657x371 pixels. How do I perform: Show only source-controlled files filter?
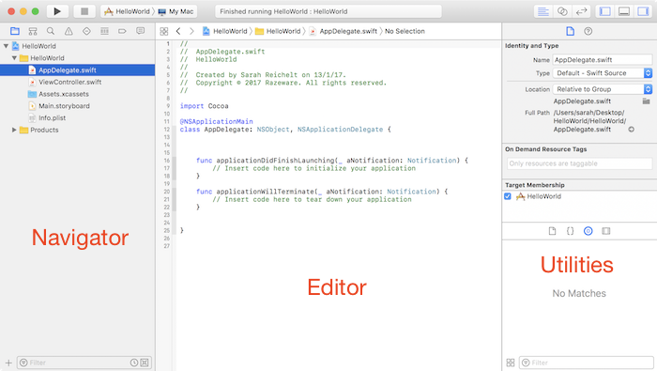[x=145, y=363]
